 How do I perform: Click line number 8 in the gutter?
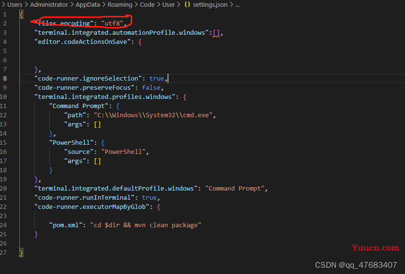5,79
